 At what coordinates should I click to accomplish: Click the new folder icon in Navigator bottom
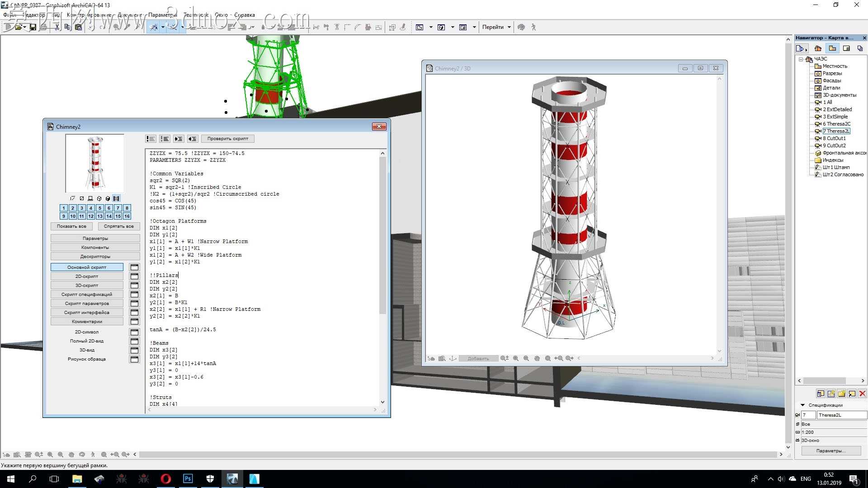coord(841,394)
